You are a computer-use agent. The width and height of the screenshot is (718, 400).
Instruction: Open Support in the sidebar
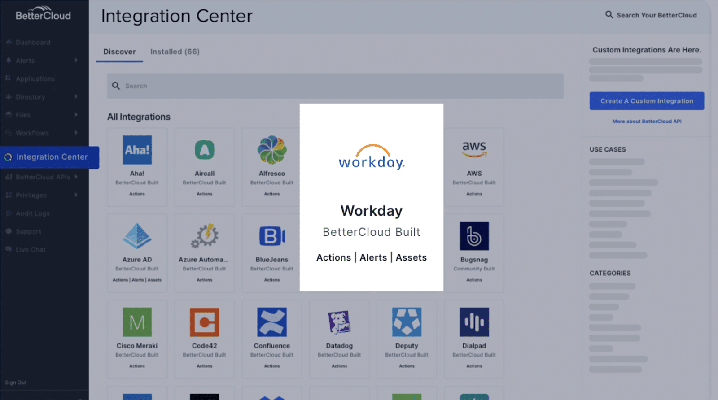pyautogui.click(x=28, y=232)
